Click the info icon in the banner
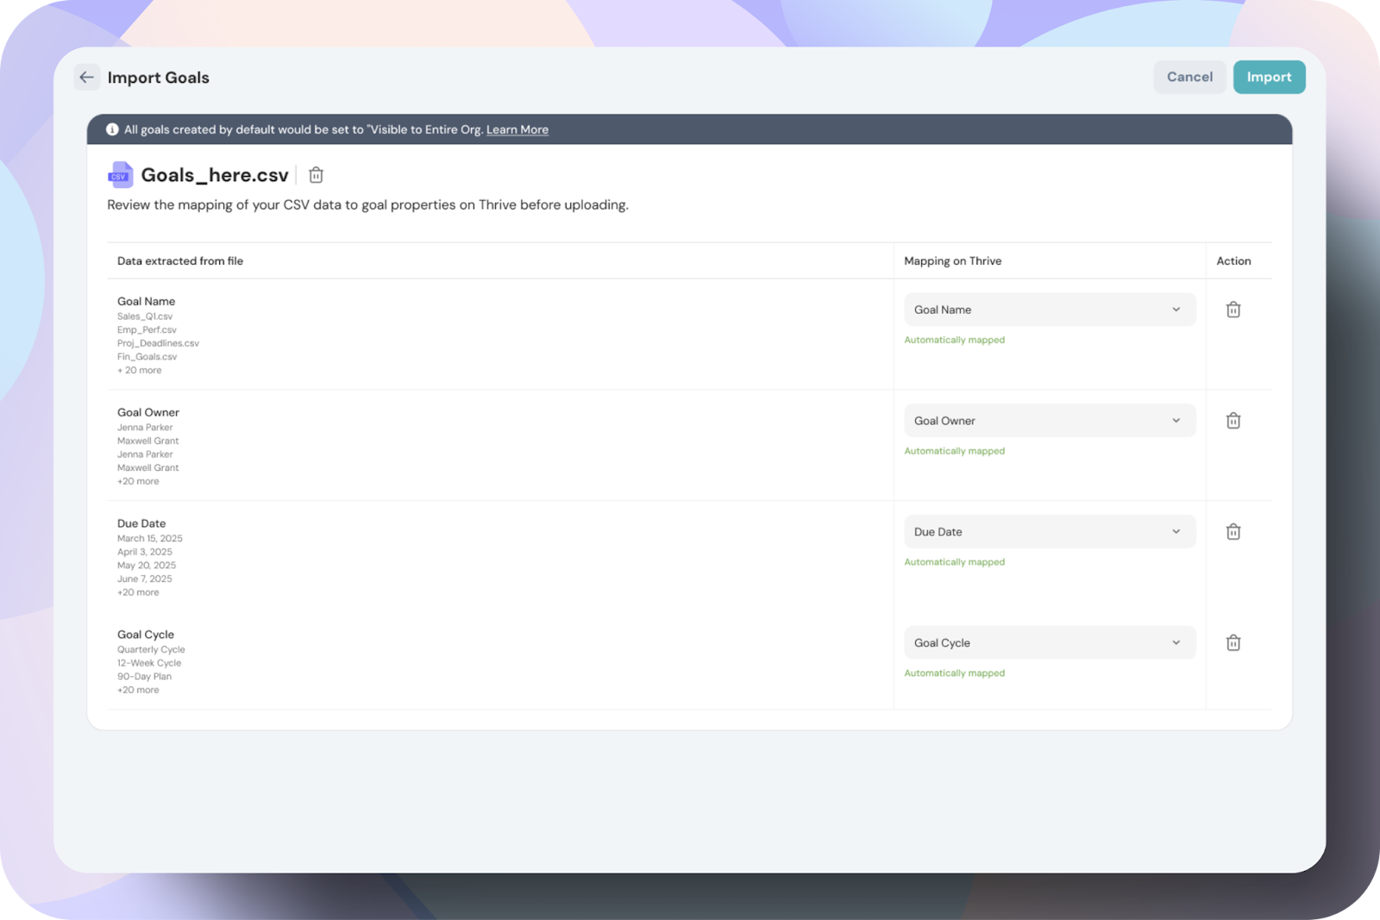This screenshot has height=920, width=1380. click(x=112, y=129)
